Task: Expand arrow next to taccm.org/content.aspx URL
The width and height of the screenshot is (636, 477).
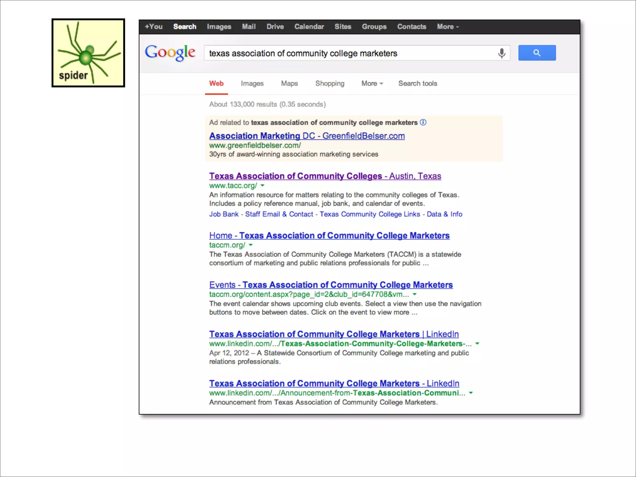Action: [x=415, y=294]
